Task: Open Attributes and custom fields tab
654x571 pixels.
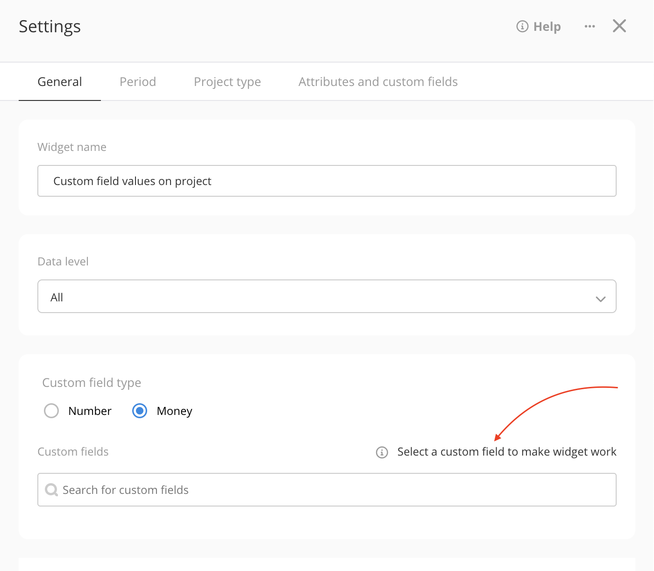Action: tap(378, 82)
